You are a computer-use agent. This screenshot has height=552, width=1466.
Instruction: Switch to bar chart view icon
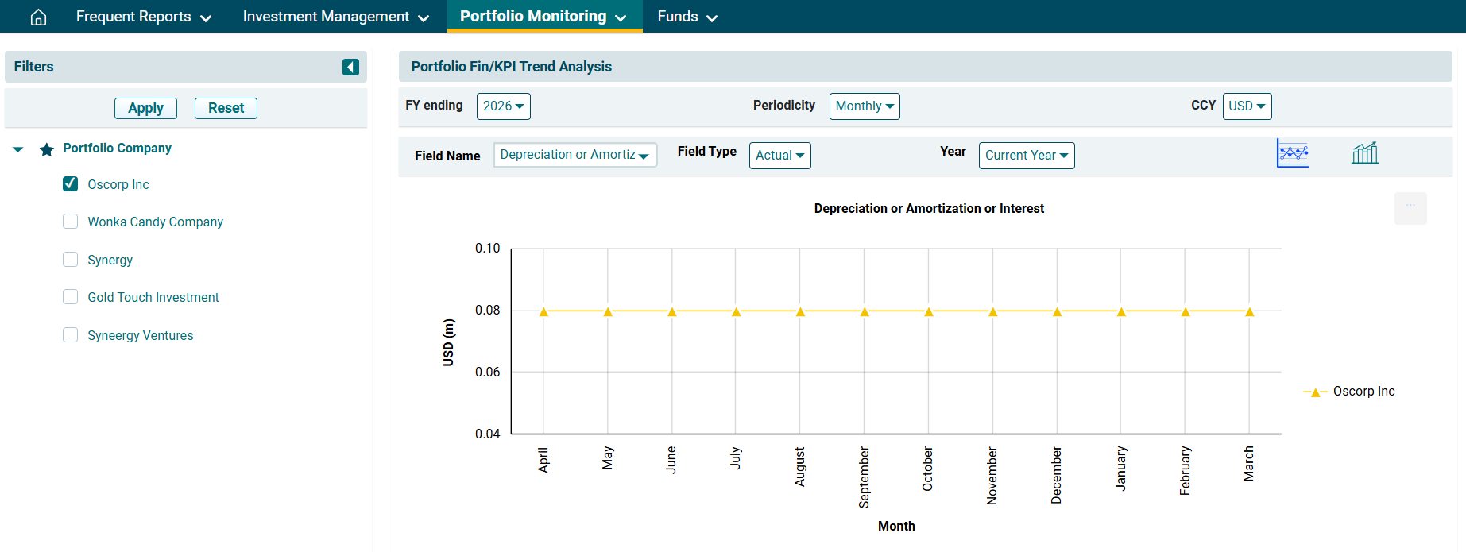point(1364,153)
